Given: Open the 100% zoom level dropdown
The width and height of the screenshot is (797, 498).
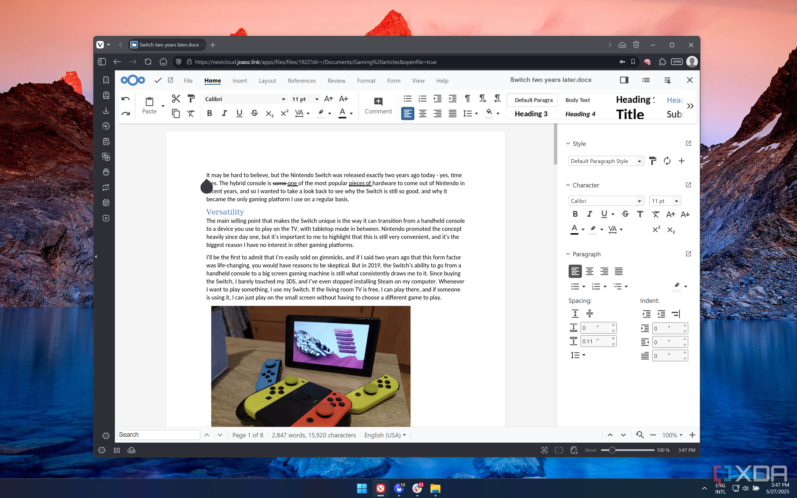Looking at the screenshot, I should tap(672, 435).
